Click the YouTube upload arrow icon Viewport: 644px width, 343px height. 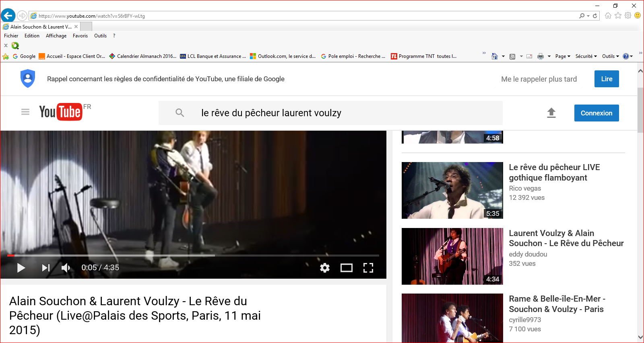click(551, 113)
